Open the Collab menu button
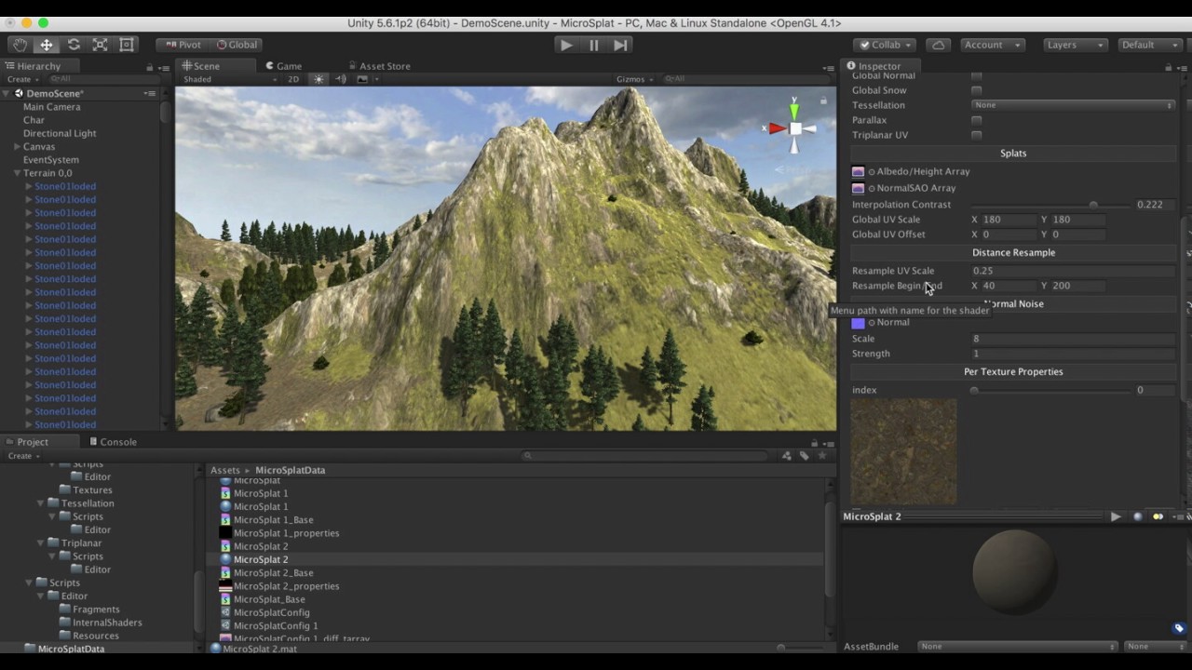This screenshot has width=1192, height=670. point(886,45)
